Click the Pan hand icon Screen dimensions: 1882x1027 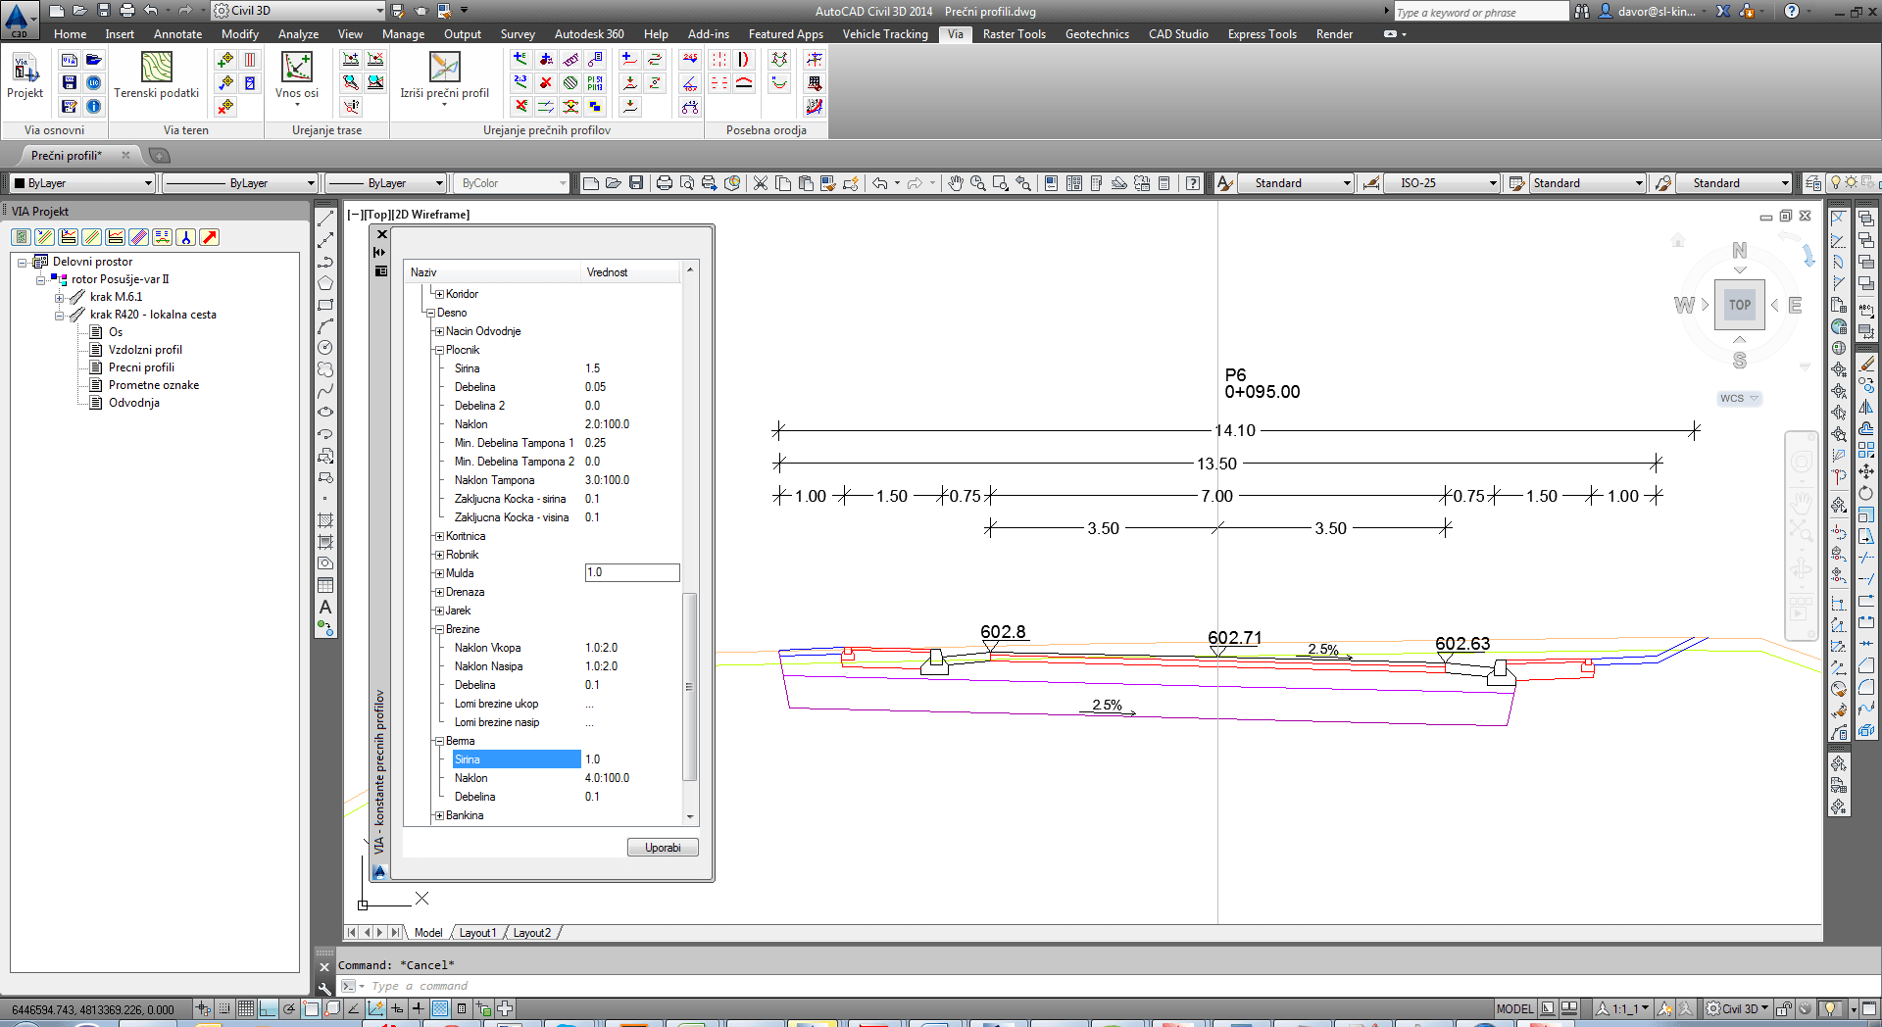pos(955,183)
